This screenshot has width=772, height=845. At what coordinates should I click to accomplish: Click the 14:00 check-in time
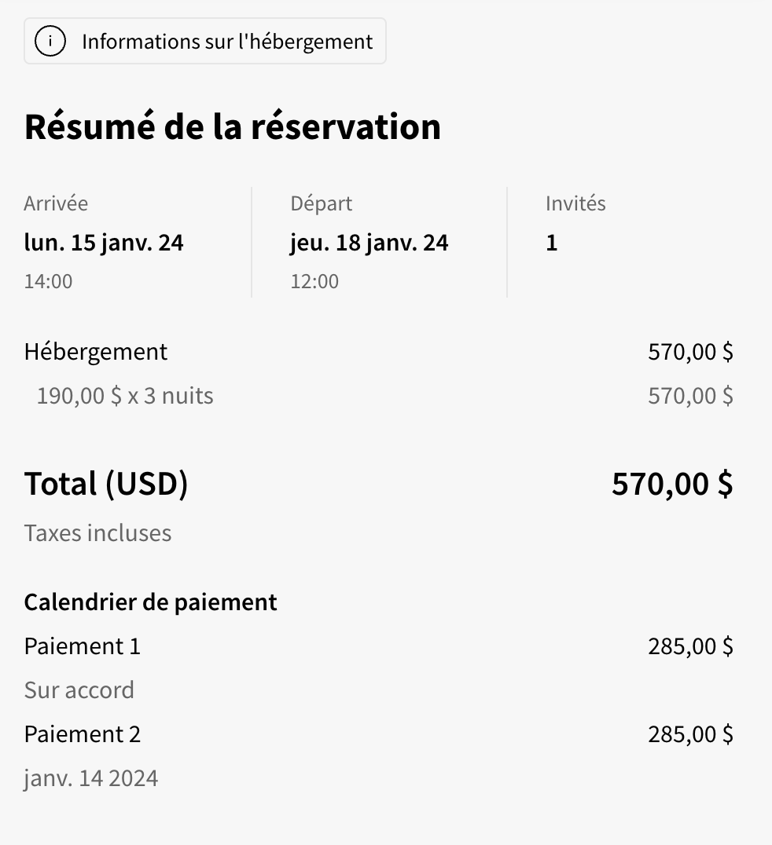(48, 281)
